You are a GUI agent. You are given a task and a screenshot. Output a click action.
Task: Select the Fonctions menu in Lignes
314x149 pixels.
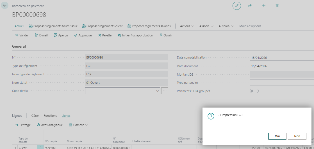click(x=50, y=116)
